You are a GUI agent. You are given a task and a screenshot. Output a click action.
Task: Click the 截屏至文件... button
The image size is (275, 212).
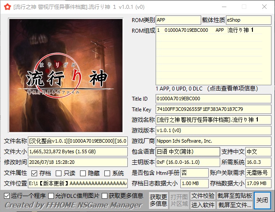pos(235,205)
